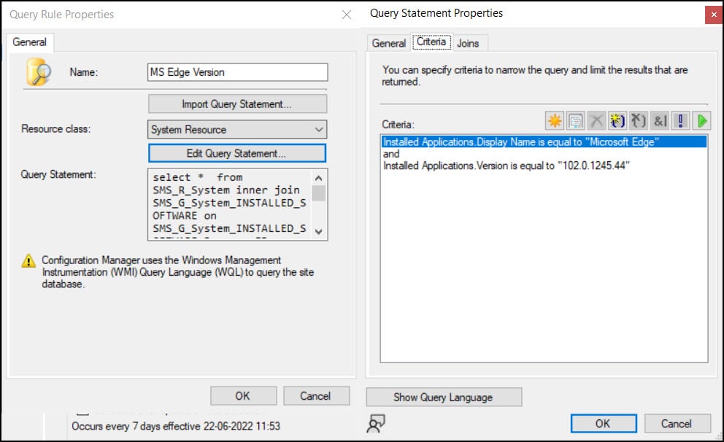This screenshot has width=724, height=442.
Task: Click the Group parentheses icon
Action: [x=617, y=121]
